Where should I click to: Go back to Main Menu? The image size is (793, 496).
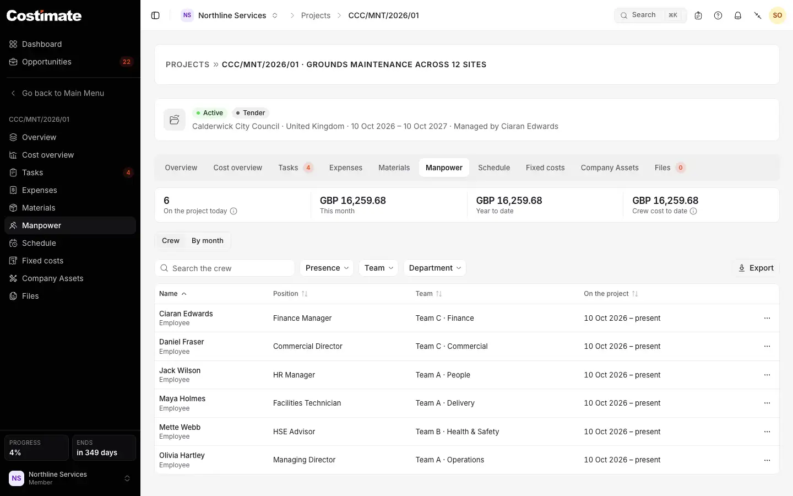click(70, 93)
